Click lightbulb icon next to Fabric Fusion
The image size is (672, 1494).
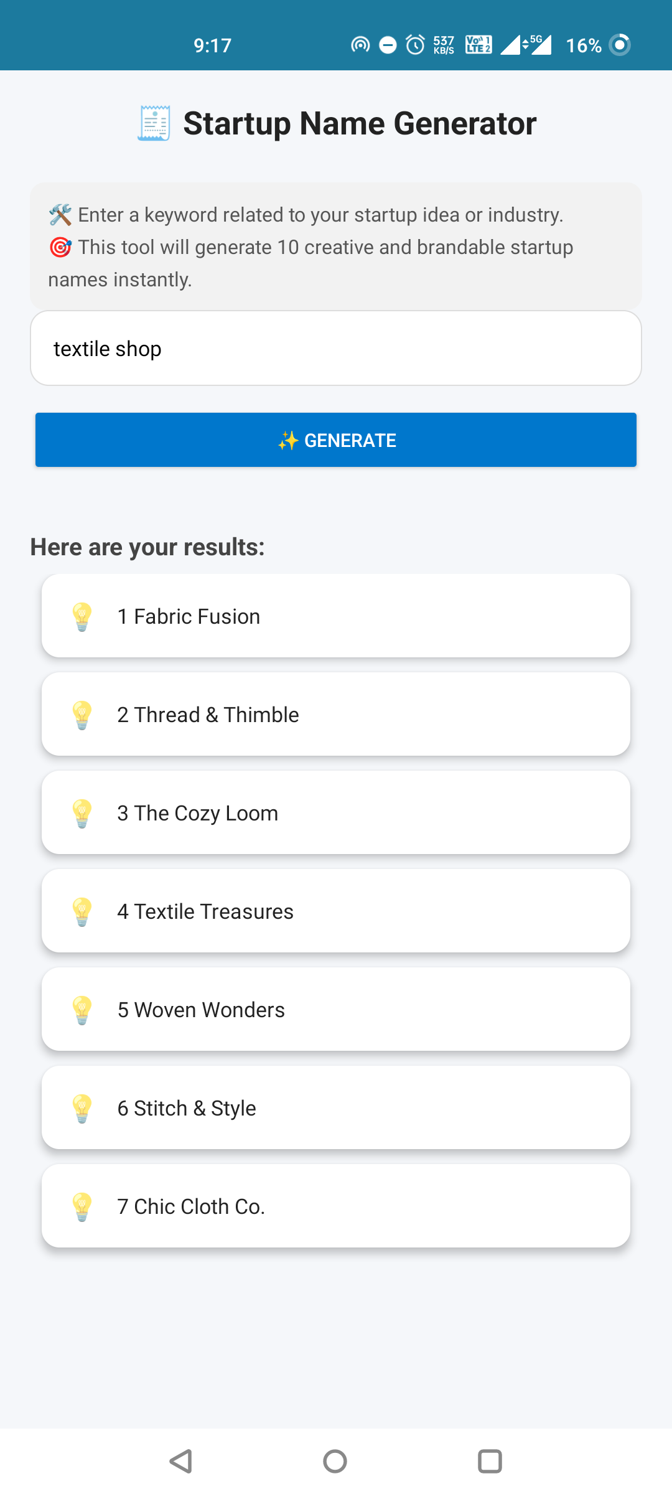pos(82,616)
